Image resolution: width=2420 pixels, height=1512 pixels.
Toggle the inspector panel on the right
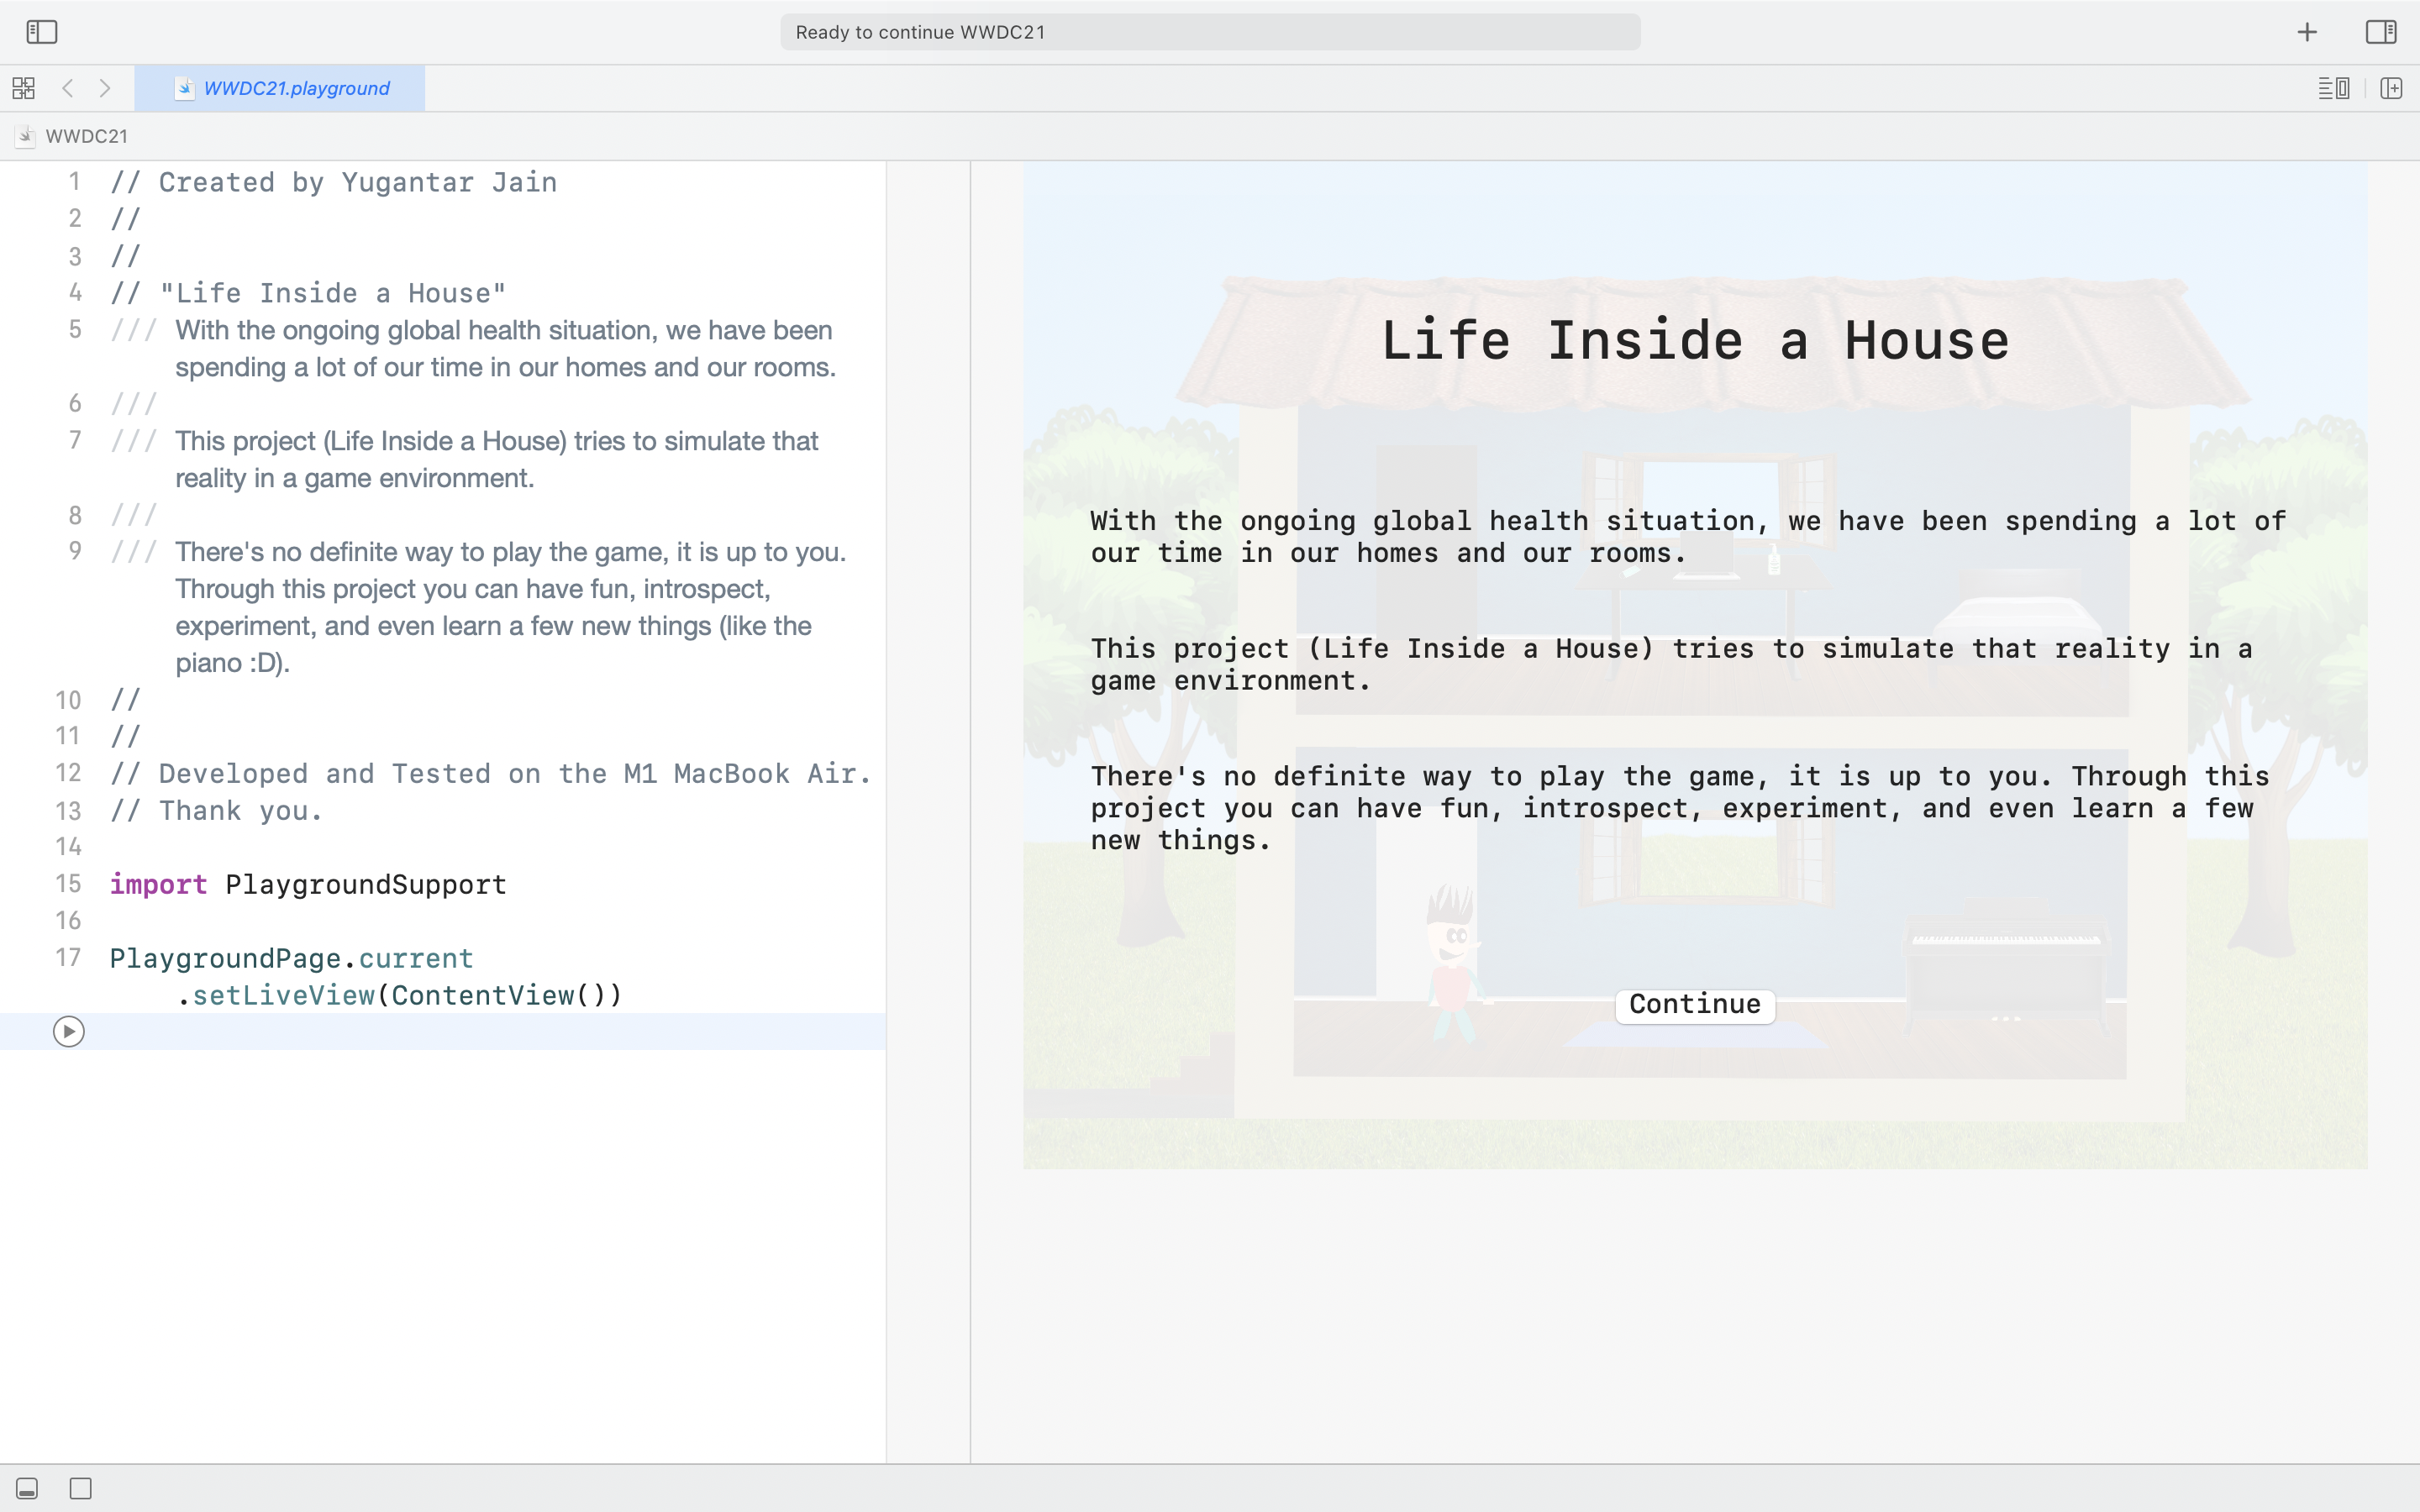point(2381,32)
